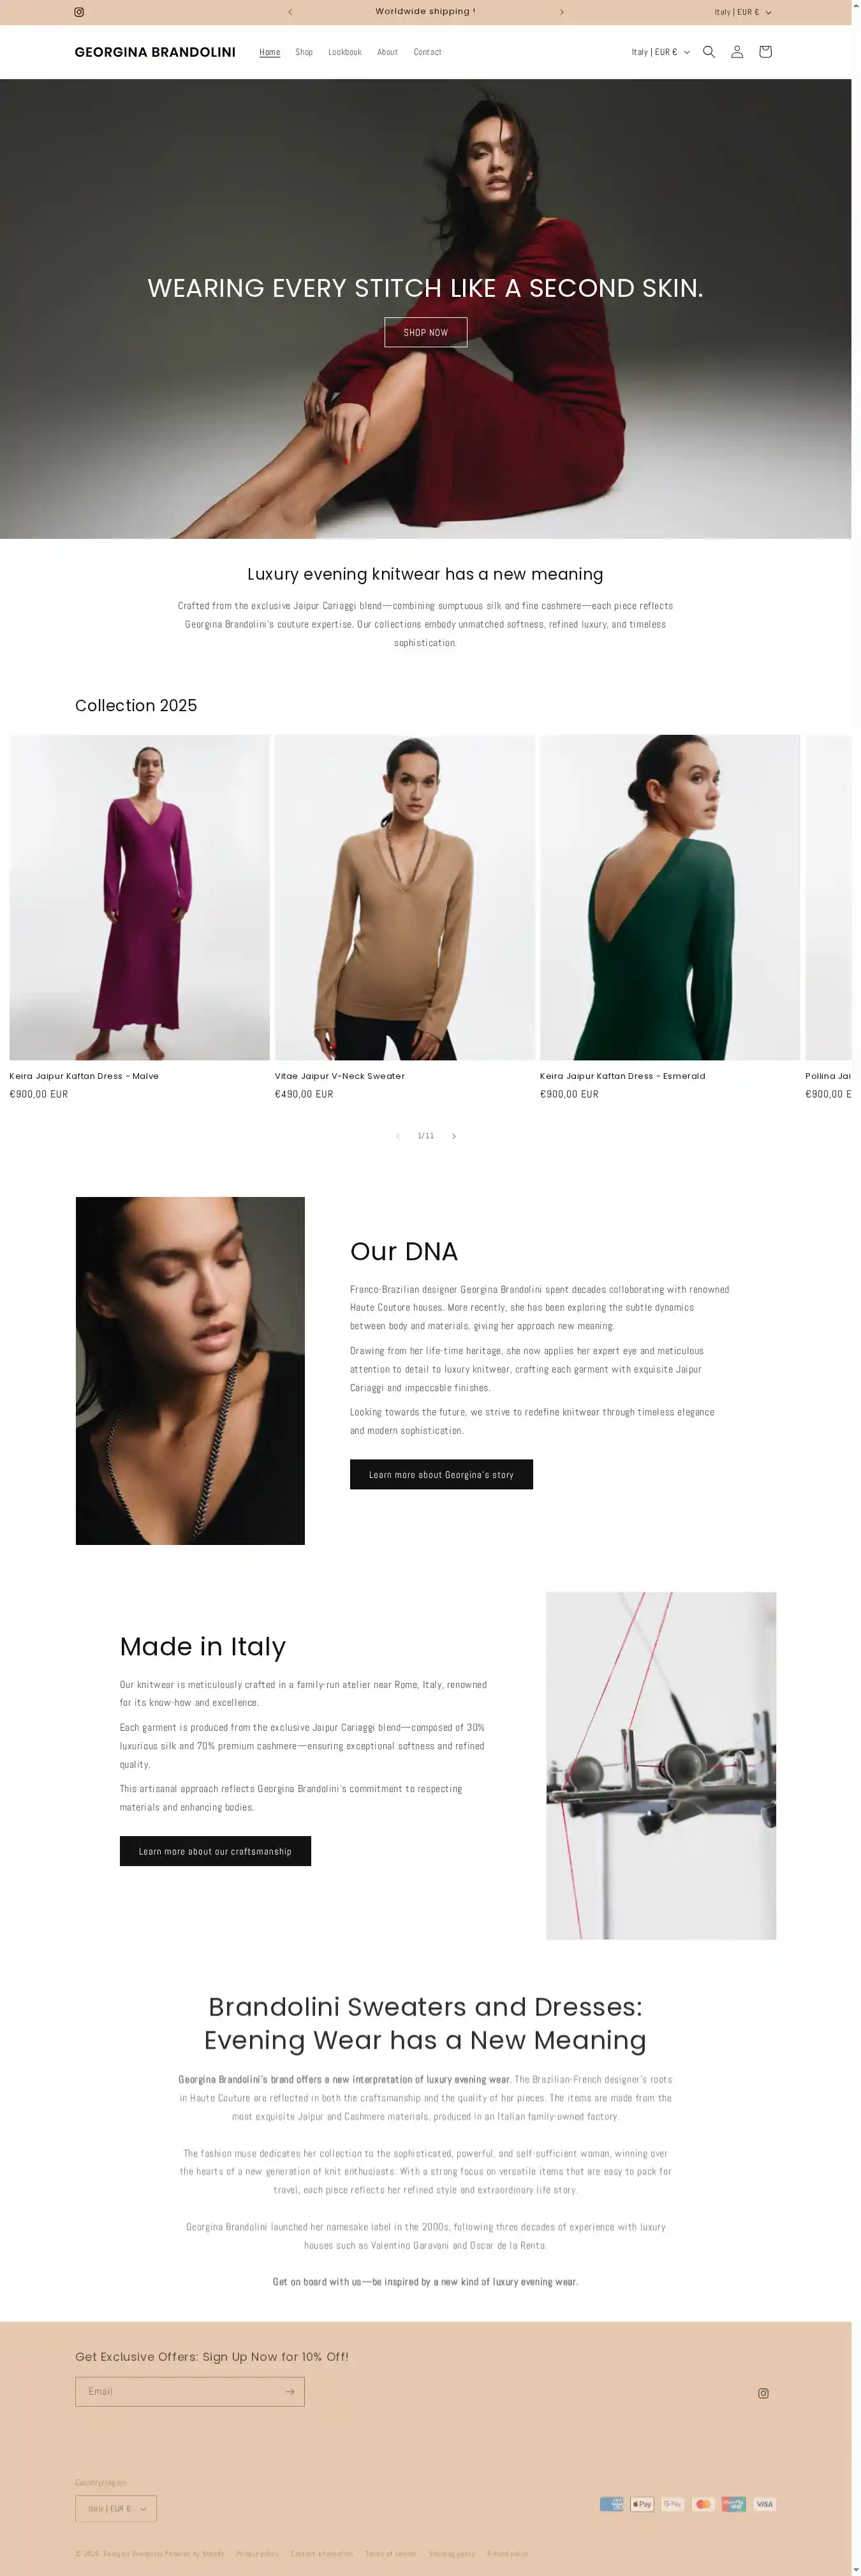
Task: Advance the Collection 2025 slider forward
Action: 455,1136
